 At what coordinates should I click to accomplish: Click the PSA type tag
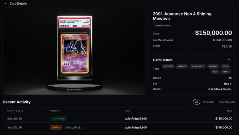tap(215, 72)
